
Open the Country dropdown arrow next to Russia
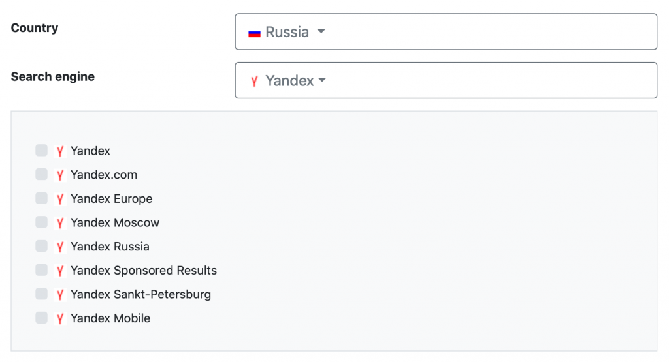(321, 31)
